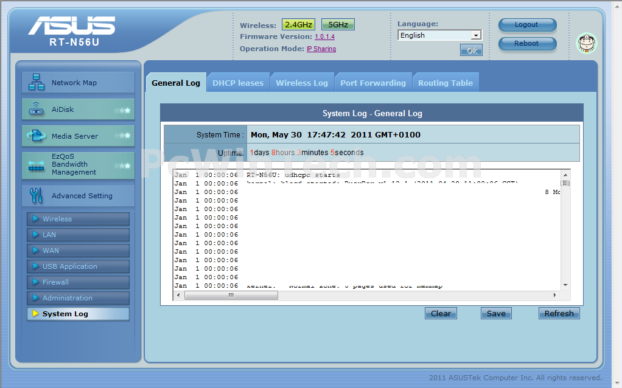The image size is (622, 388).
Task: Refresh the system log
Action: pyautogui.click(x=559, y=313)
